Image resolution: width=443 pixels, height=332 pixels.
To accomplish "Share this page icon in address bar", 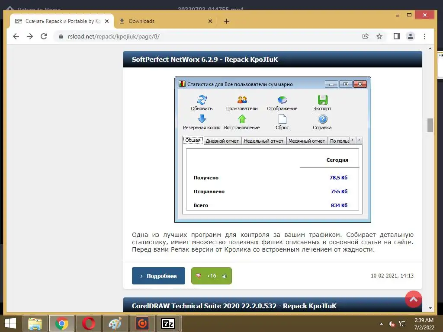I will [x=365, y=36].
